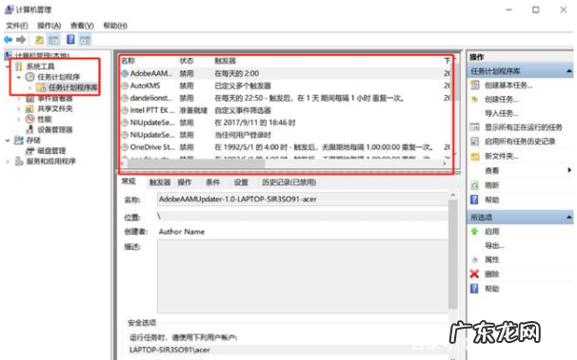Click the Up one level folder icon
The height and width of the screenshot is (360, 577).
pyautogui.click(x=39, y=40)
